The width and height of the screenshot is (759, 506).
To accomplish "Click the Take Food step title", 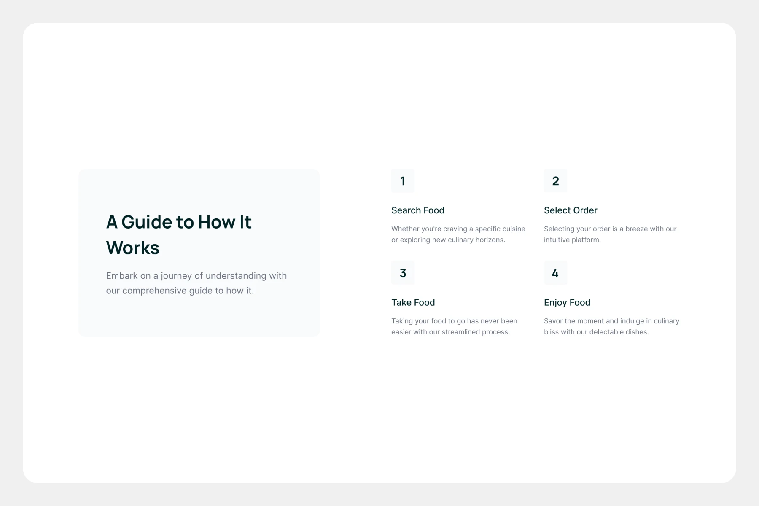I will (413, 302).
